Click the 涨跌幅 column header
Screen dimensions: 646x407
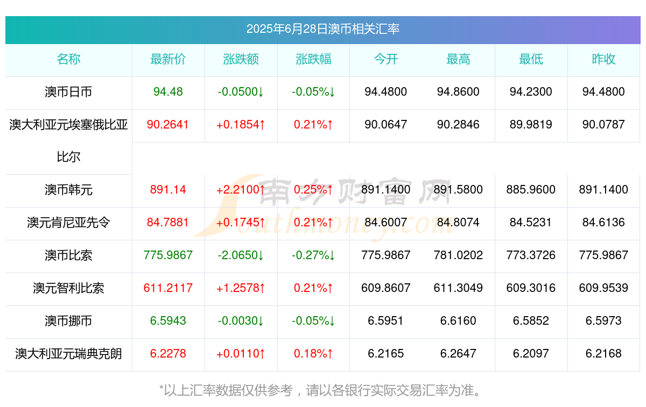pos(313,59)
